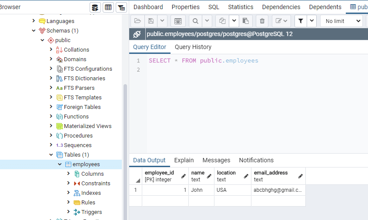The width and height of the screenshot is (368, 220).
Task: Select the Foreign Tables tree icon
Action: (60, 107)
